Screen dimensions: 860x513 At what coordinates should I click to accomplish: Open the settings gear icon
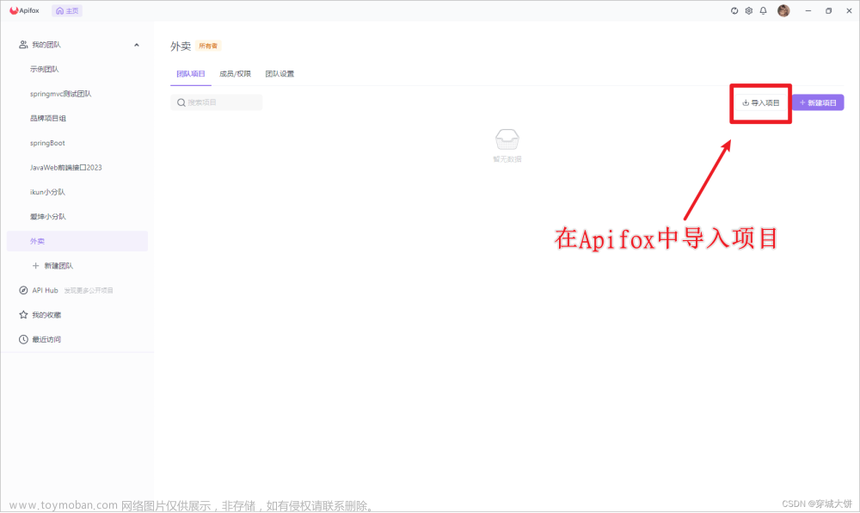[x=749, y=10]
